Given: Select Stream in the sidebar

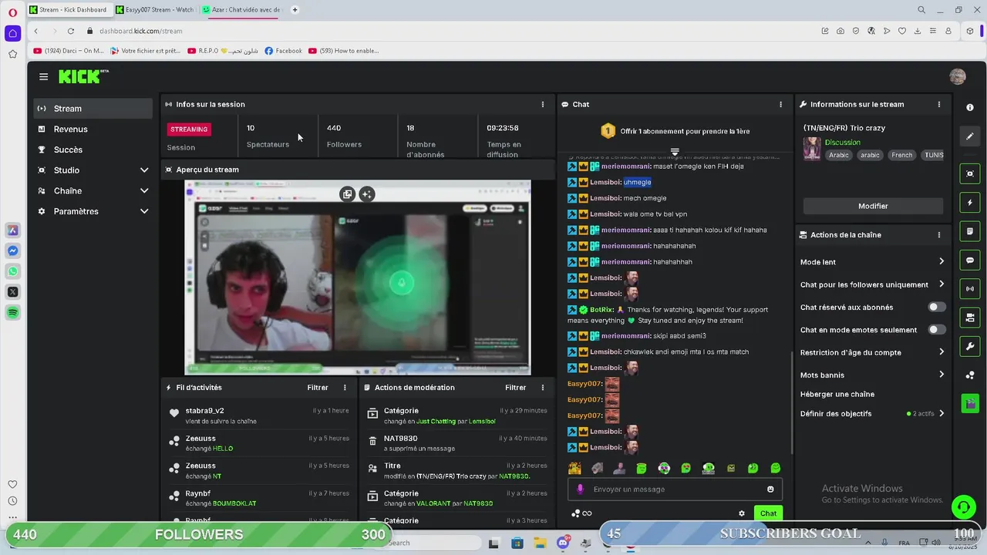Looking at the screenshot, I should point(93,109).
